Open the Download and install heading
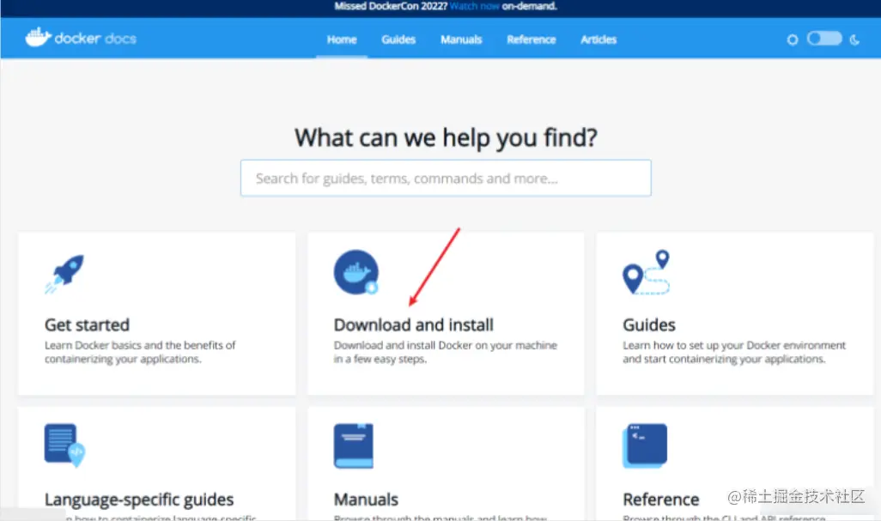 (x=414, y=325)
